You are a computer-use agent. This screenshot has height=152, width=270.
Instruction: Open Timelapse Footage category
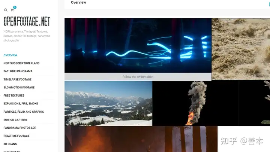(17, 79)
